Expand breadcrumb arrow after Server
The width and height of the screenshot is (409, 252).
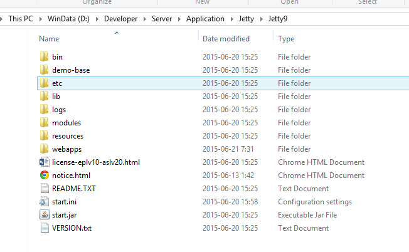point(179,19)
